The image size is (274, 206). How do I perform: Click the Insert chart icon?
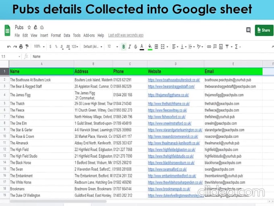(221, 46)
